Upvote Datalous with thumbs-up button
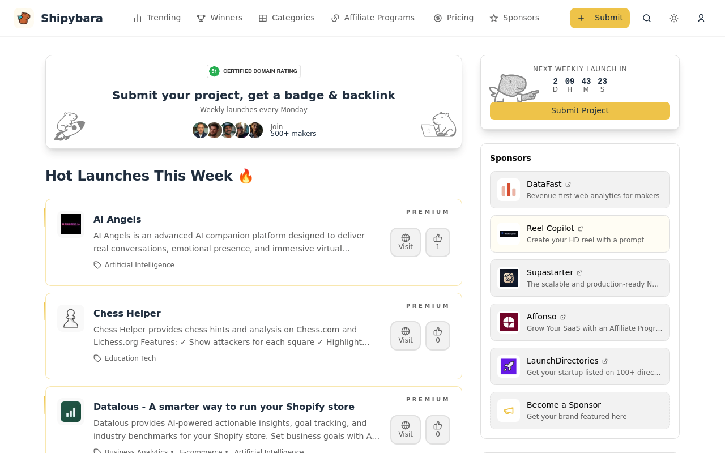The height and width of the screenshot is (453, 725). point(438,430)
